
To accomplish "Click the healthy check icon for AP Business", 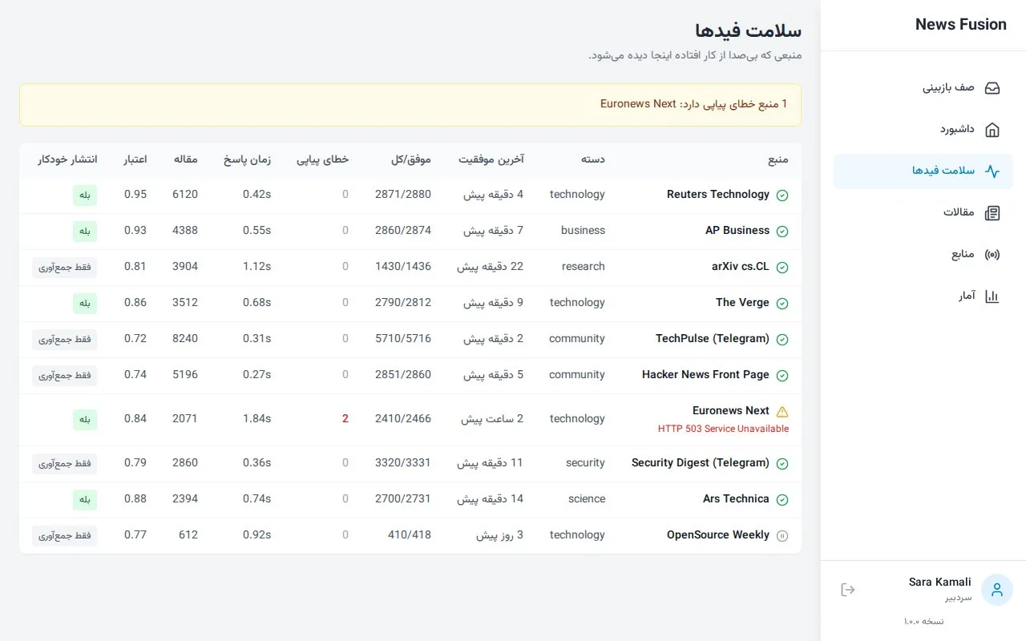I will point(782,231).
